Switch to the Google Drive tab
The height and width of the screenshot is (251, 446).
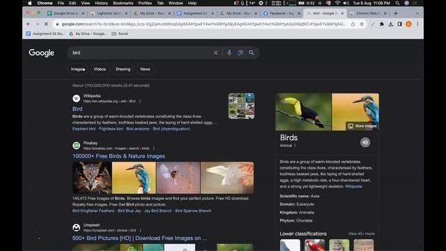tap(66, 13)
